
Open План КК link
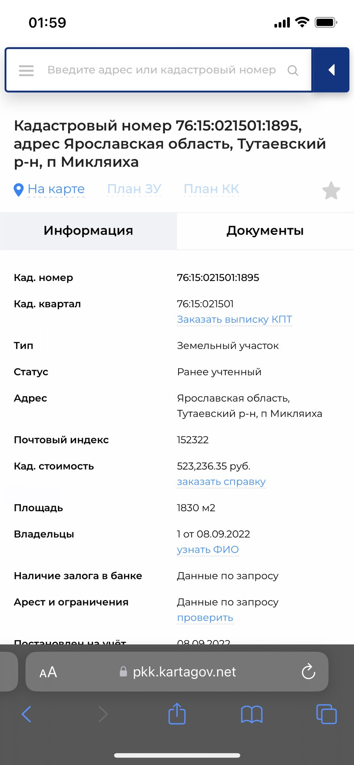point(211,189)
